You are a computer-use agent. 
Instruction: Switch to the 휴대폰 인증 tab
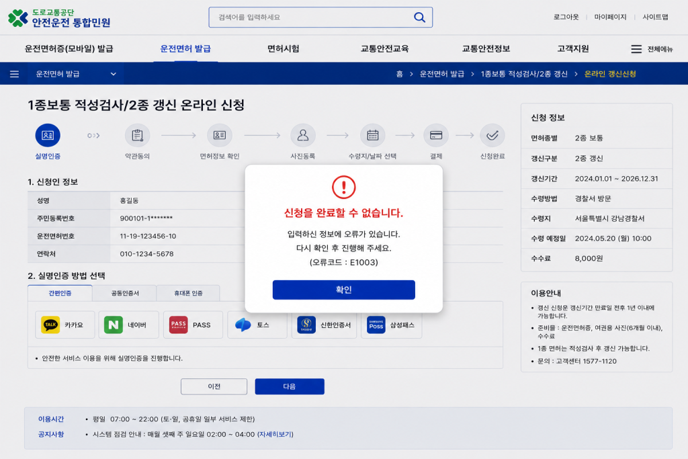tap(188, 293)
